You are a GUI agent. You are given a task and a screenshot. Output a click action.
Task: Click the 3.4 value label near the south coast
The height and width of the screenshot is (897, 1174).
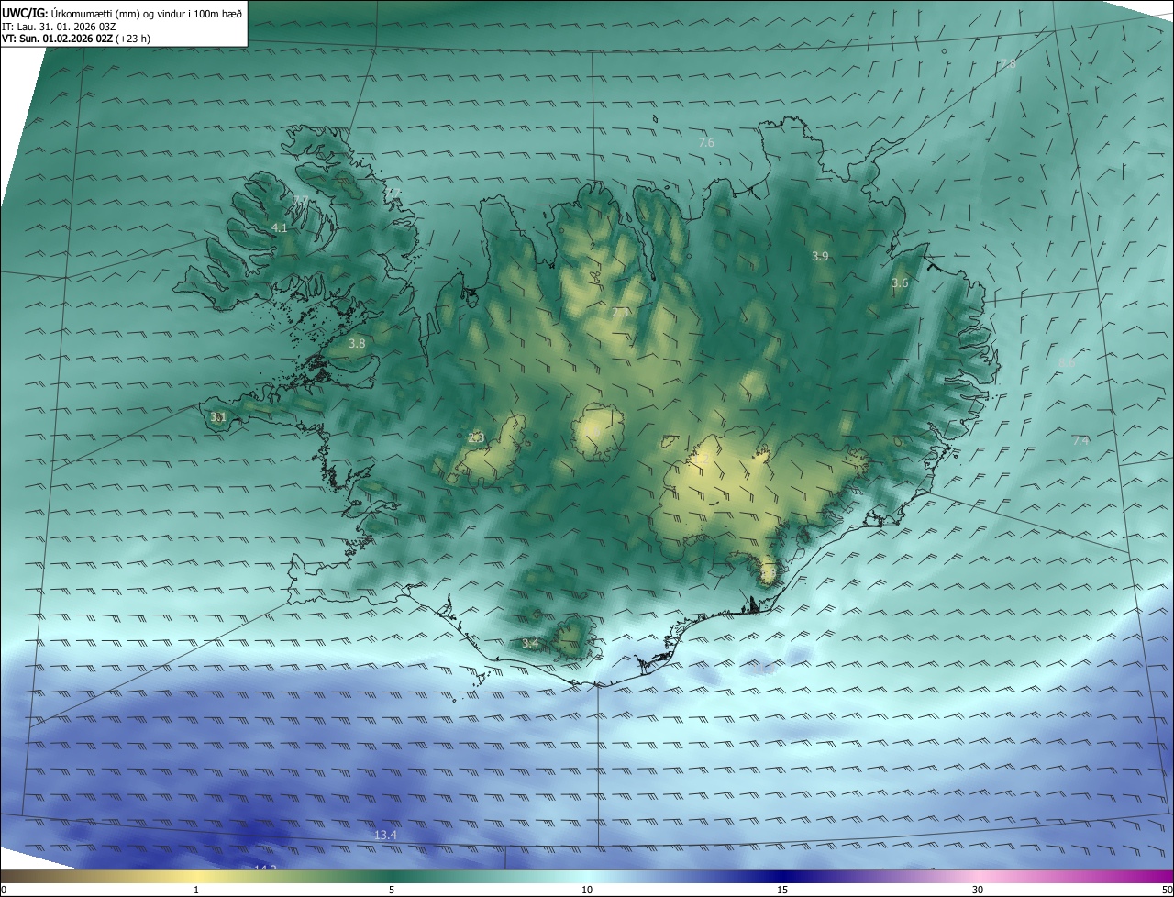(x=530, y=644)
